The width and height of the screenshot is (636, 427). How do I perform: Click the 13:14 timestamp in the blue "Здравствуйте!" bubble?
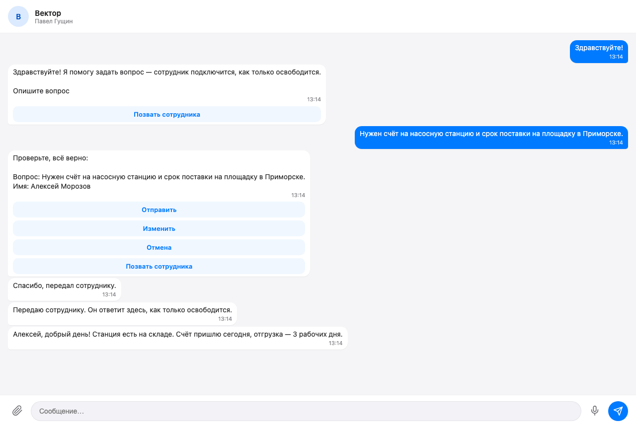pos(616,57)
